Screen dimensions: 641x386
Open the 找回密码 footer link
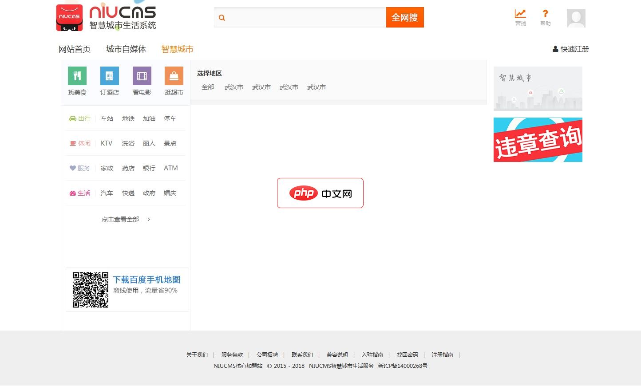[407, 354]
